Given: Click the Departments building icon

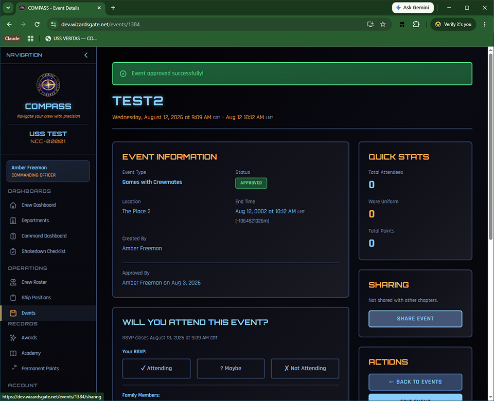Looking at the screenshot, I should coord(13,221).
